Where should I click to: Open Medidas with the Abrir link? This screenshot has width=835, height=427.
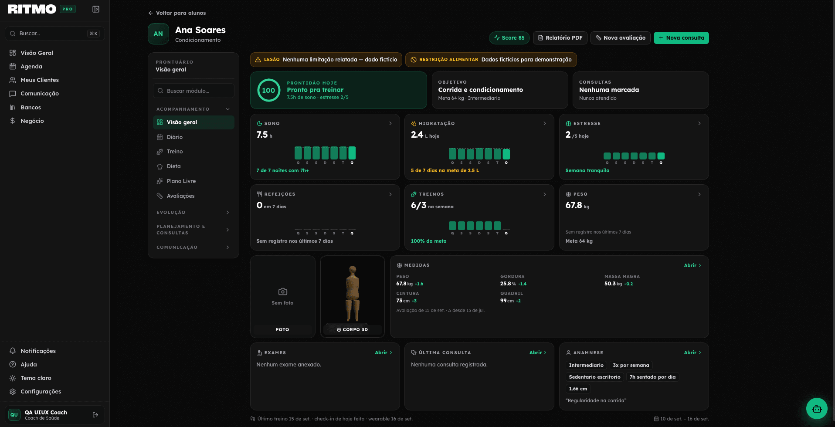click(x=692, y=265)
